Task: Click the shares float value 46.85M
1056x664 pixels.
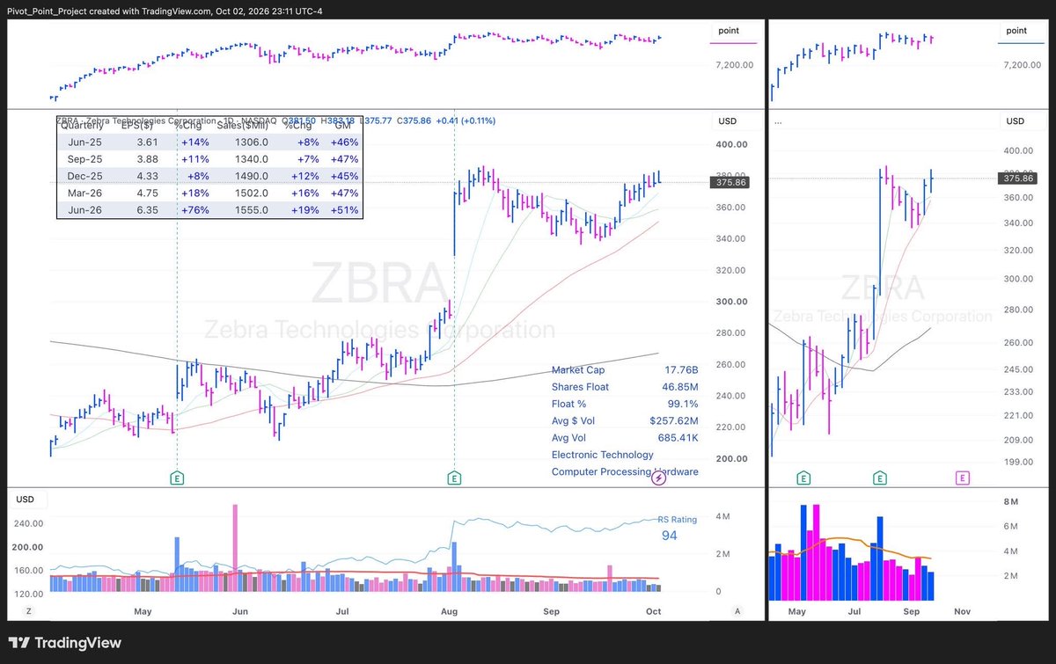Action: (678, 387)
